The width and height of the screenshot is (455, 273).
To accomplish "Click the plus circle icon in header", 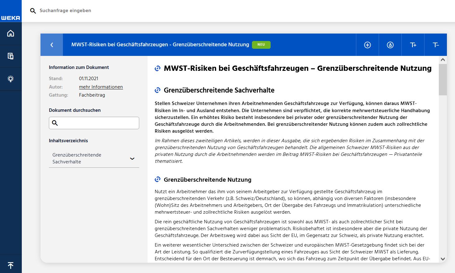I will [x=367, y=45].
